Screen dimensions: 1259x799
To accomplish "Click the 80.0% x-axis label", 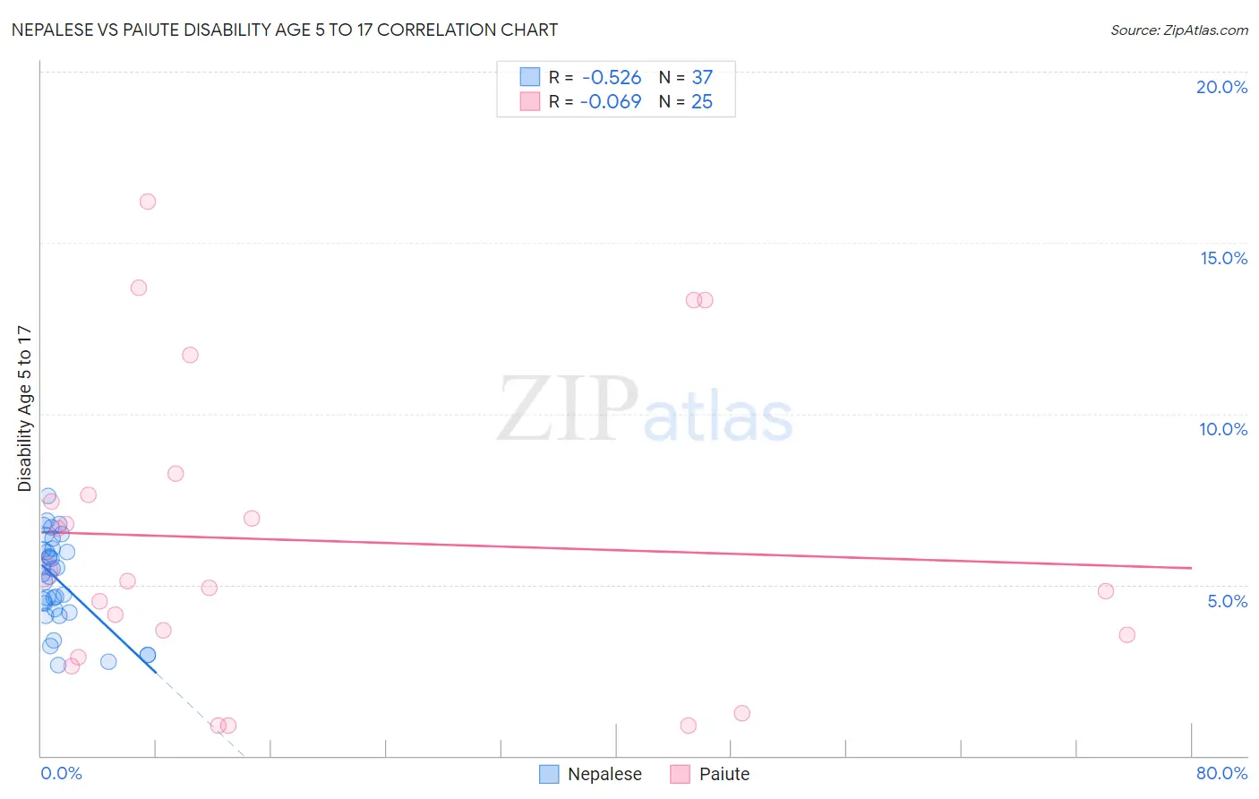I will 1222,773.
